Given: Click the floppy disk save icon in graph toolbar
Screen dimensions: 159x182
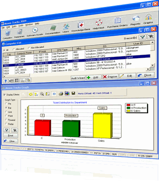Looking at the screenshot, I should tap(73, 93).
